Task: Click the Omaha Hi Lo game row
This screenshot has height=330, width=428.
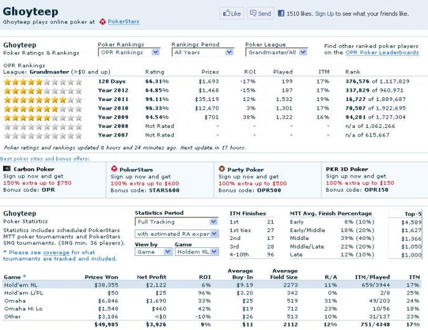Action: (x=212, y=309)
